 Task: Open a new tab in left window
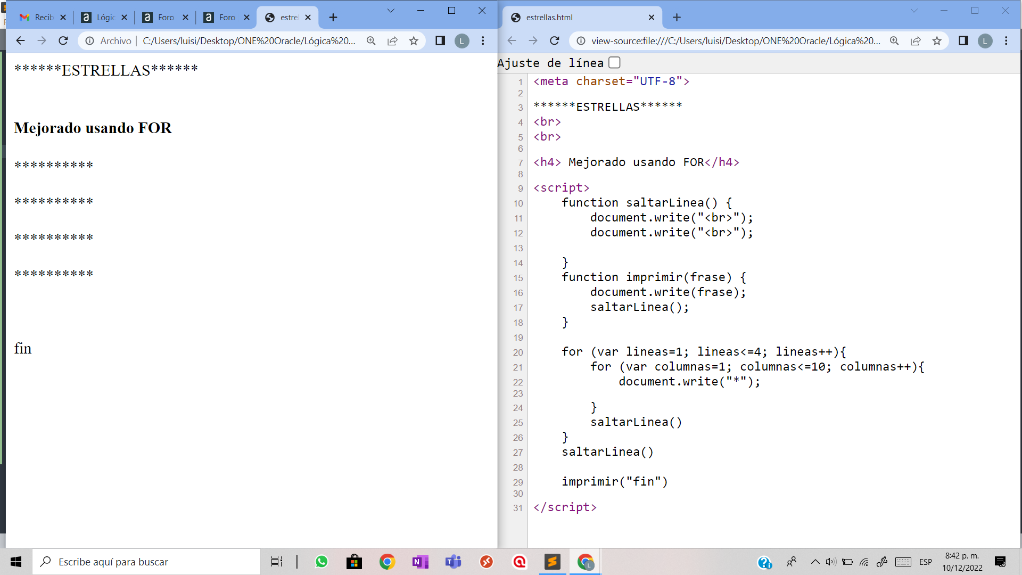[x=333, y=18]
